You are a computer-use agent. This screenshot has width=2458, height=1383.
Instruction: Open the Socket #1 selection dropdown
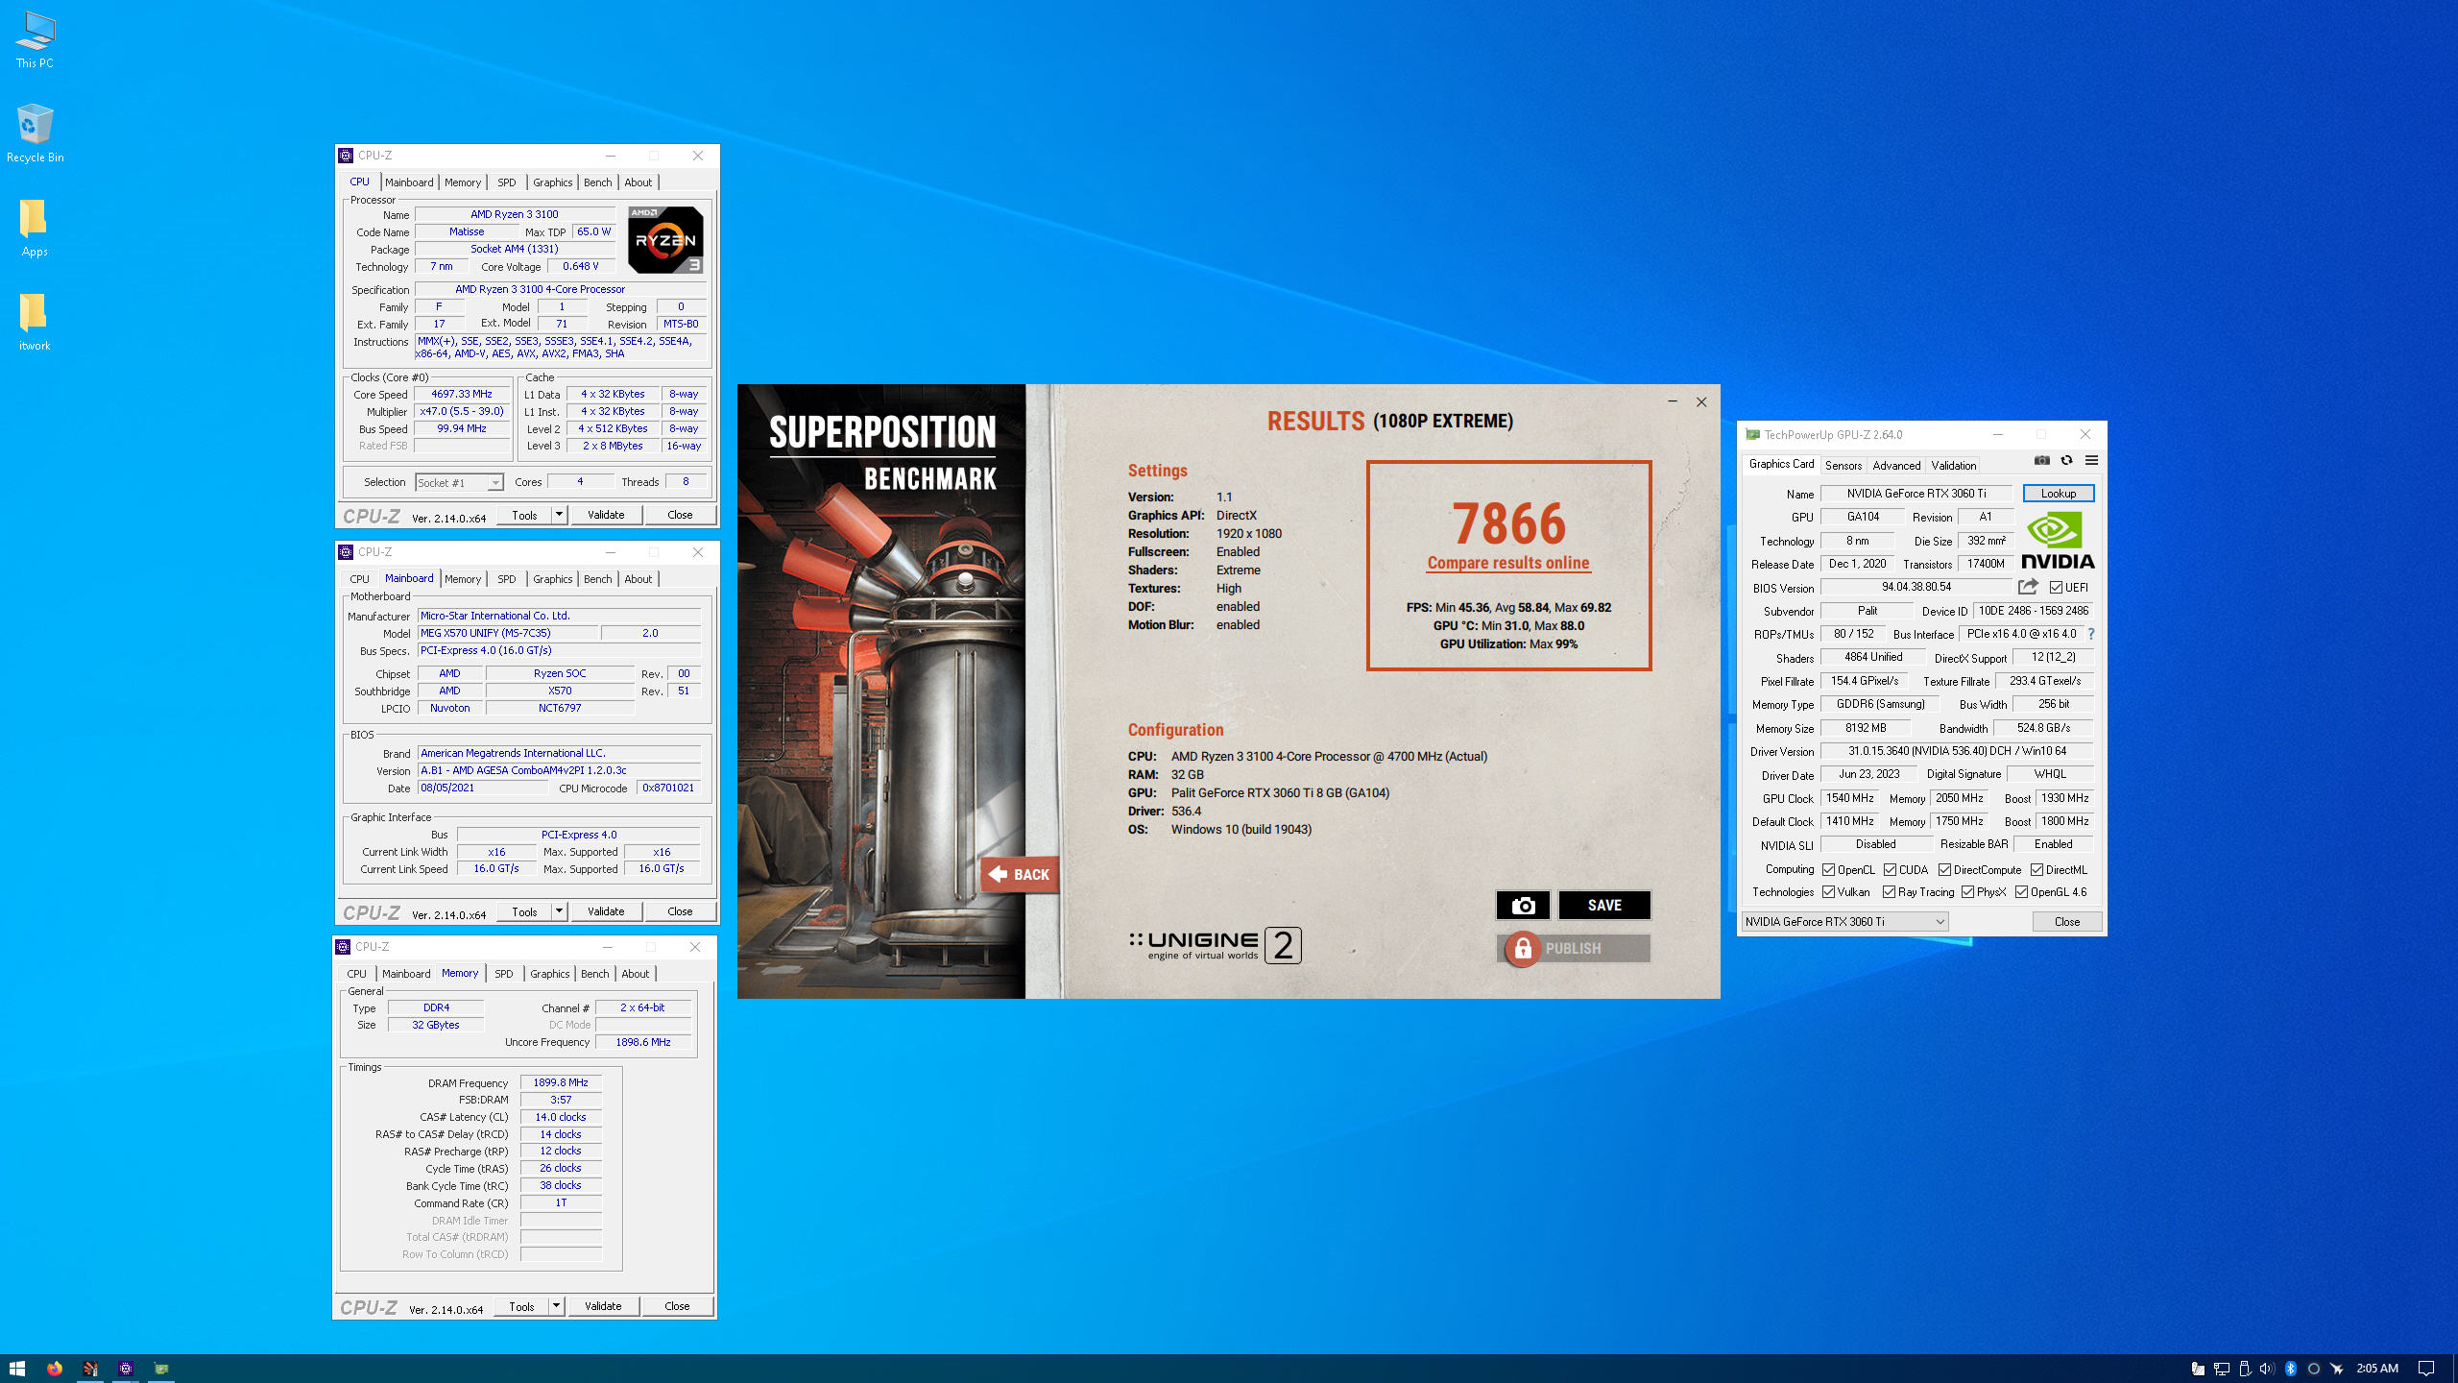[459, 482]
